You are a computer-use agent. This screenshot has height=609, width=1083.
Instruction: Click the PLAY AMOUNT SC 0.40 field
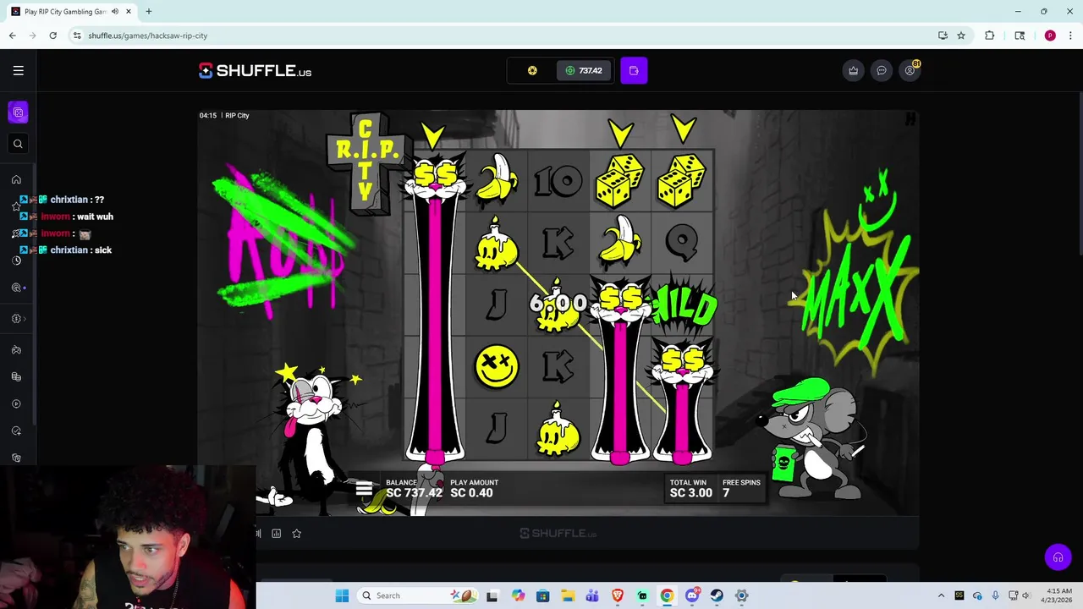[474, 489]
